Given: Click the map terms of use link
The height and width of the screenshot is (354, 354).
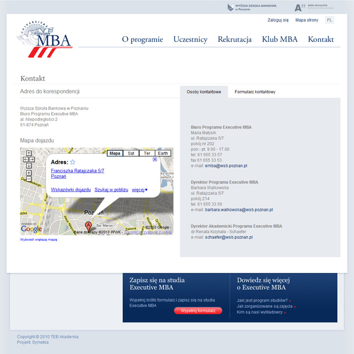Looking at the screenshot, I should (x=148, y=232).
